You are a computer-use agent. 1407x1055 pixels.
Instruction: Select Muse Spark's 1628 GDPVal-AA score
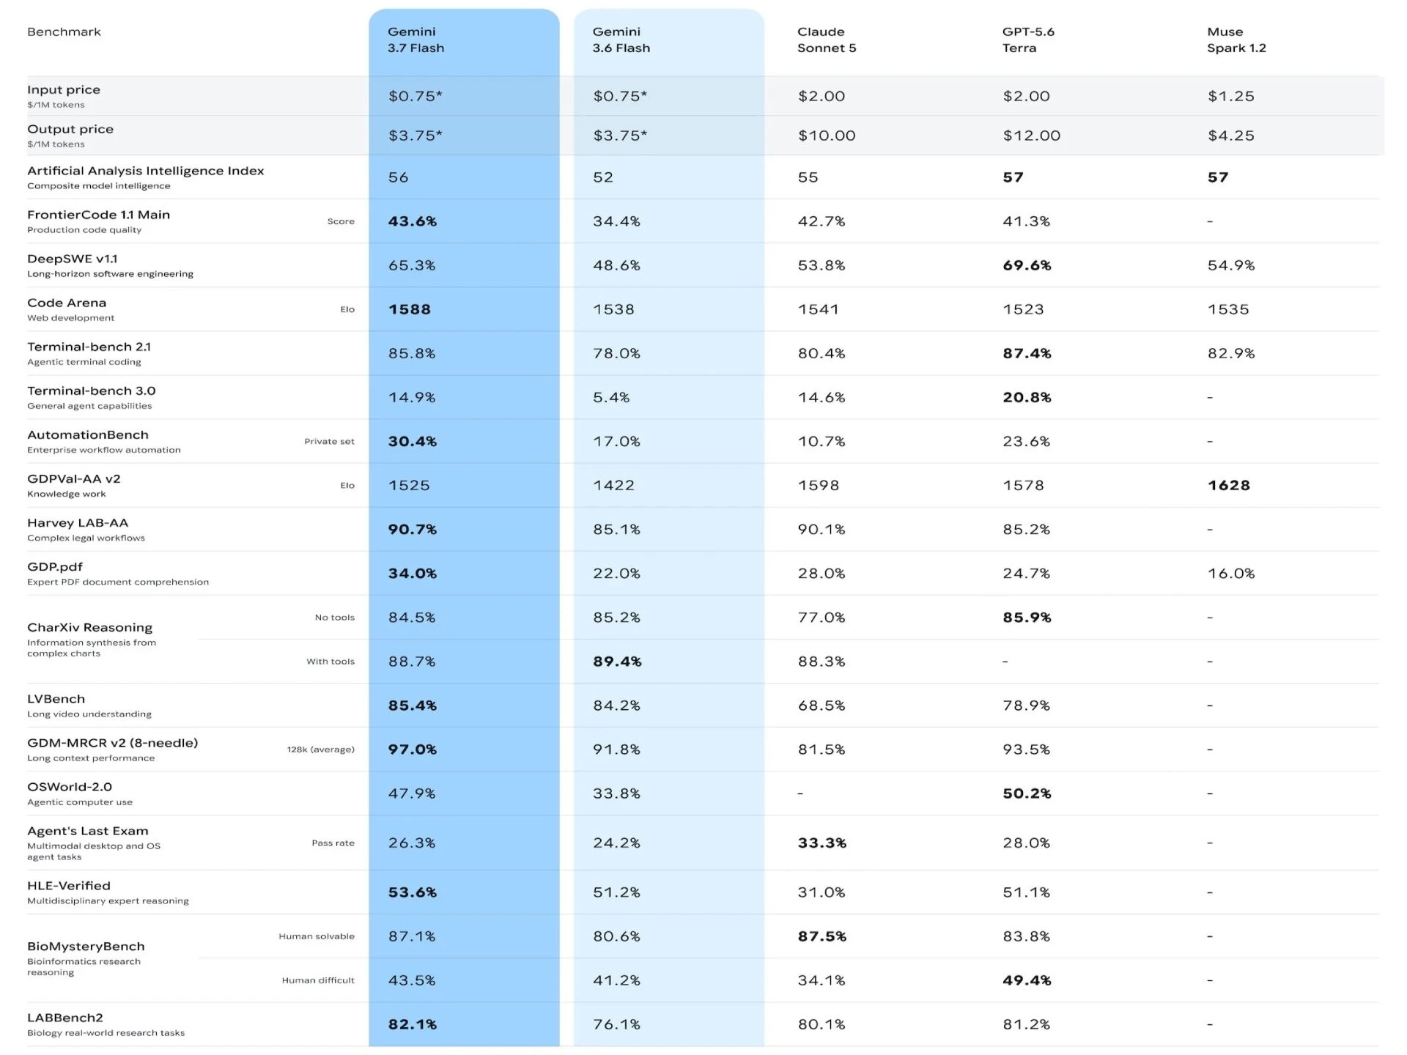[x=1229, y=485]
